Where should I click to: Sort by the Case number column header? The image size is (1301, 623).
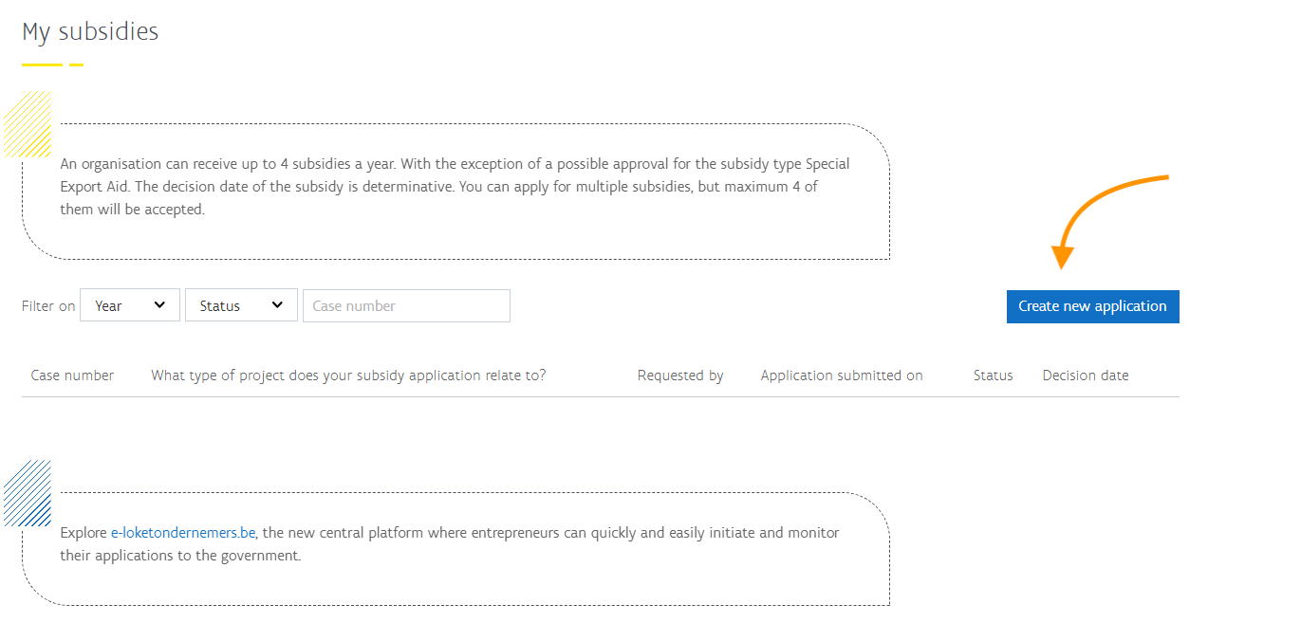coord(72,376)
